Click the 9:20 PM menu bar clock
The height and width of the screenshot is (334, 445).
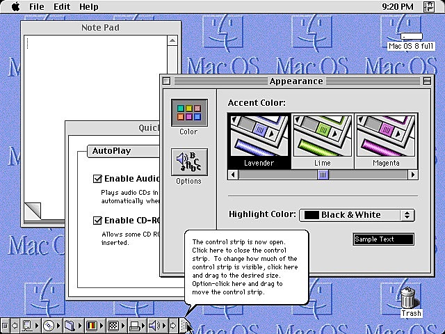[398, 6]
